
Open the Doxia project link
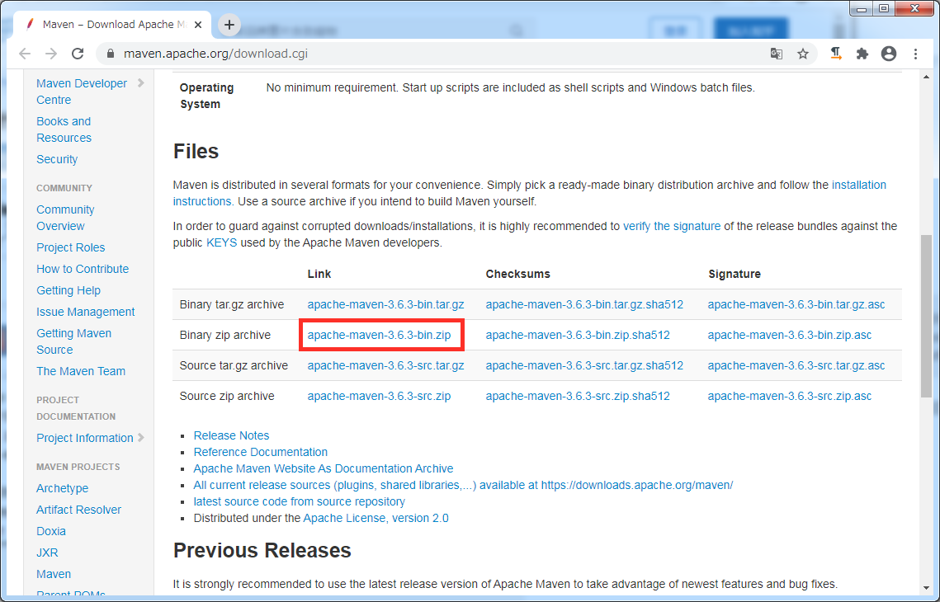pyautogui.click(x=51, y=531)
